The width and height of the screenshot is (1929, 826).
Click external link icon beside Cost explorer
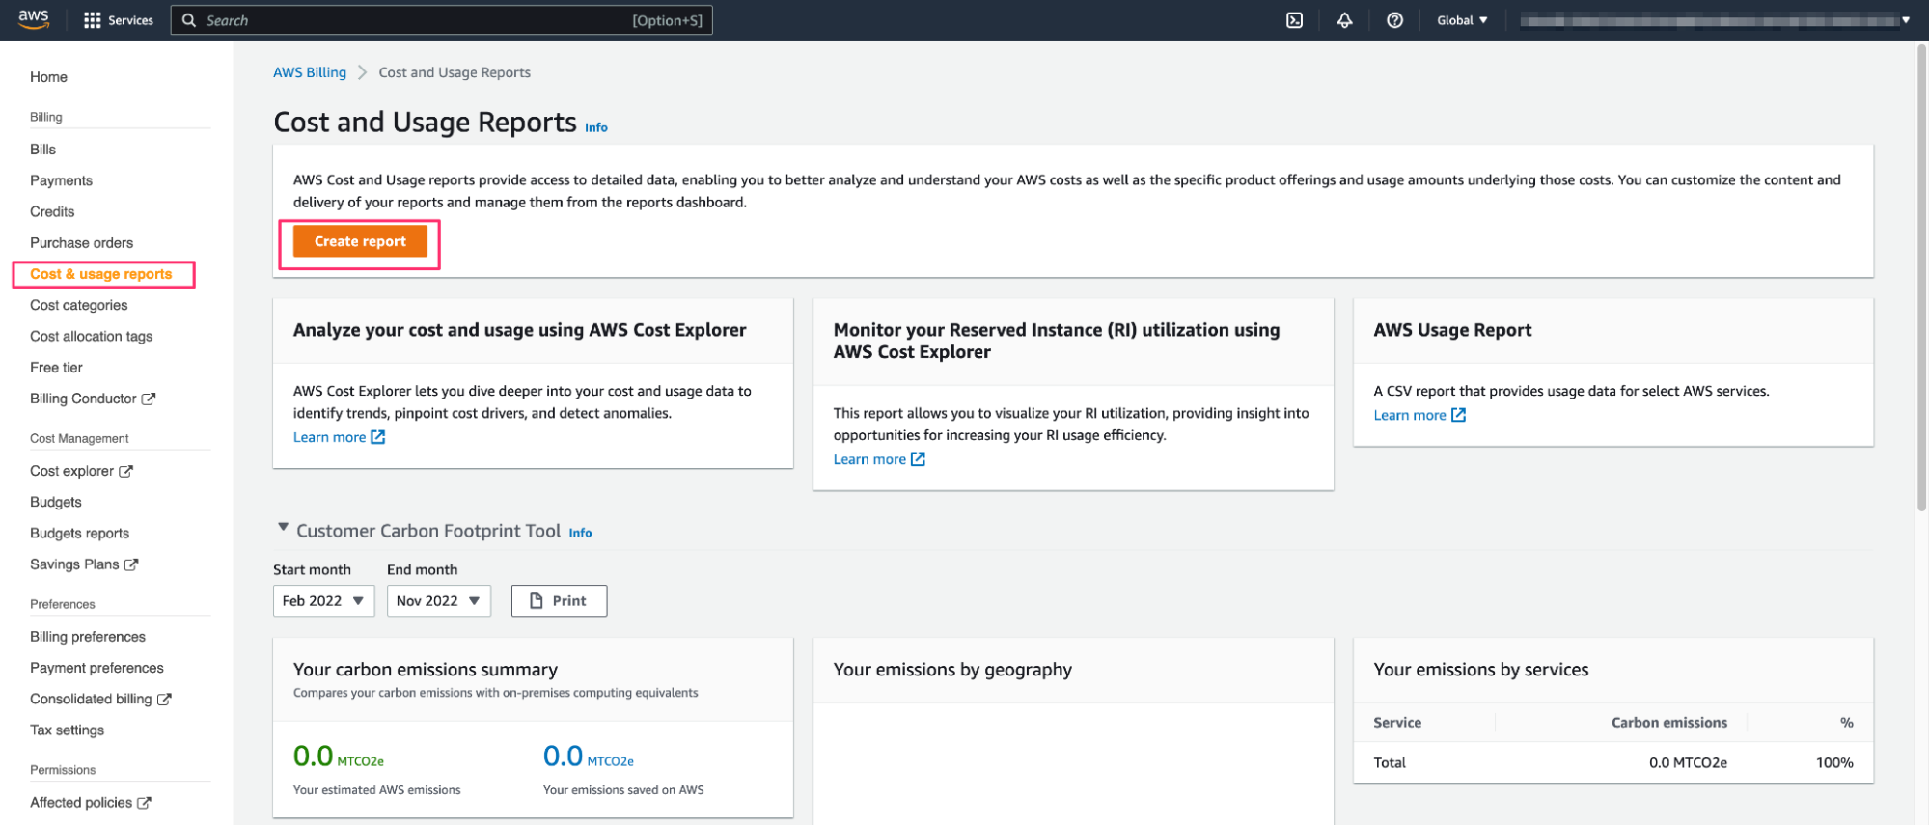tap(125, 471)
